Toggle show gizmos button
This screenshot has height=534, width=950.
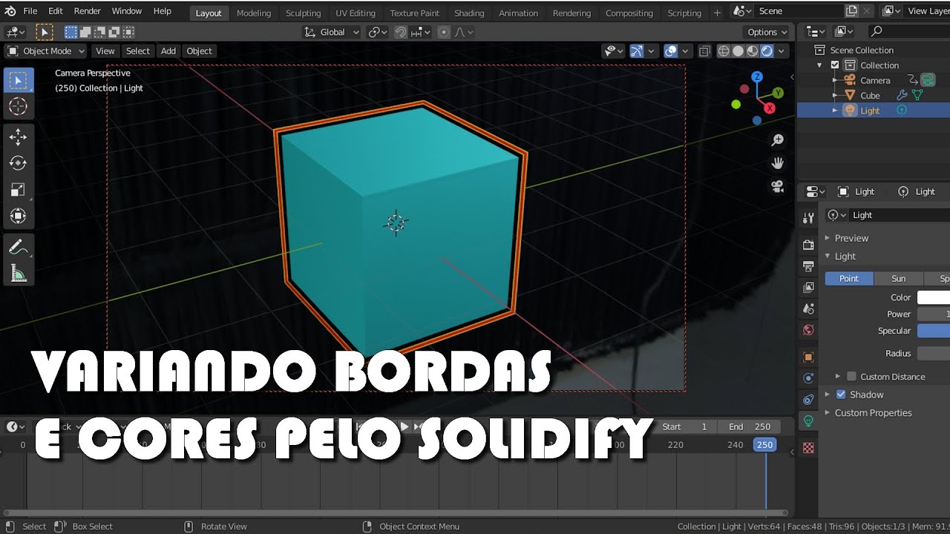[x=637, y=51]
